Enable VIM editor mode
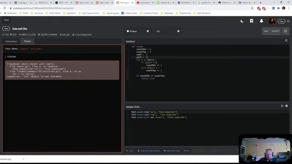This screenshot has height=164, width=292. (266, 31)
